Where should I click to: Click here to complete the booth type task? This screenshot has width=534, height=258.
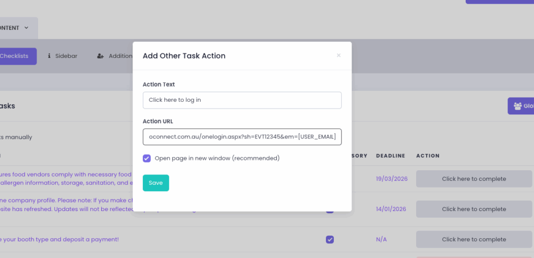[474, 239]
